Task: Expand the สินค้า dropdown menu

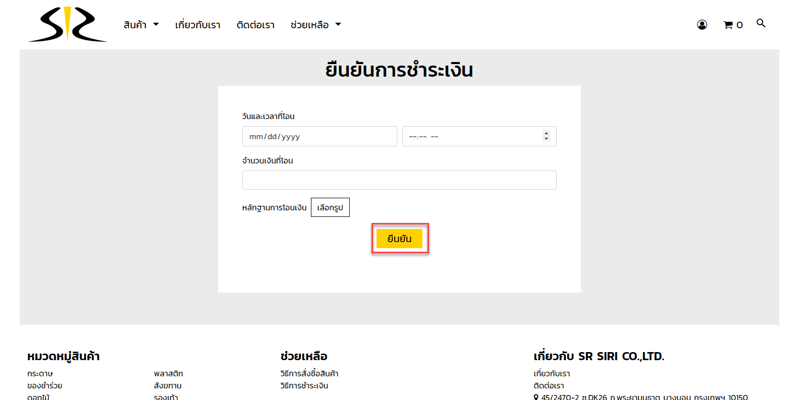Action: click(x=141, y=25)
